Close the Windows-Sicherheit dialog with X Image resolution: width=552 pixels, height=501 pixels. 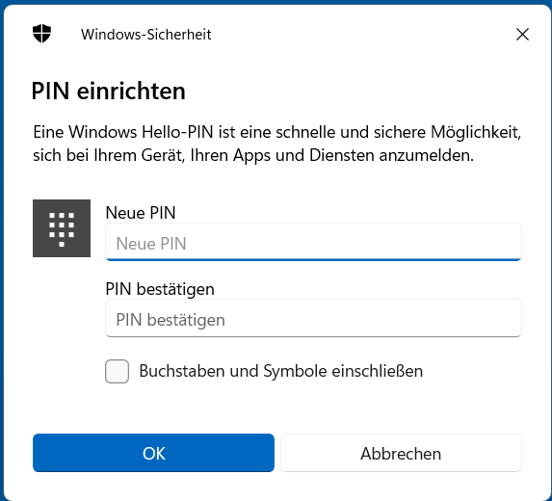(x=522, y=34)
